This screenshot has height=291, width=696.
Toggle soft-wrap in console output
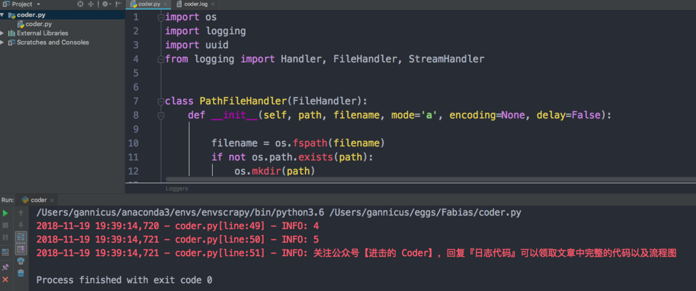pos(21,237)
